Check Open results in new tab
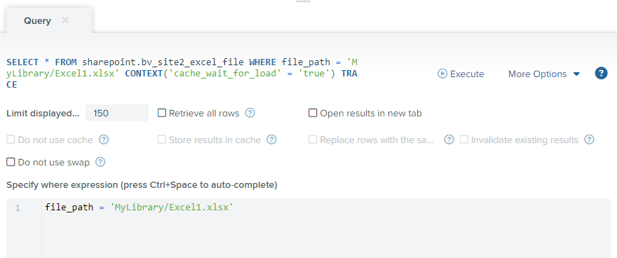This screenshot has width=617, height=258. pyautogui.click(x=313, y=114)
